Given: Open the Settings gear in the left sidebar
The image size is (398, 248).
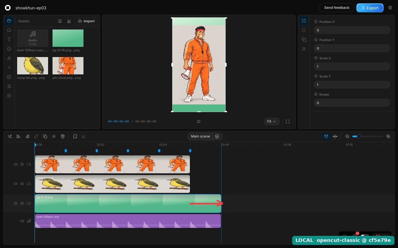Looking at the screenshot, I should [x=9, y=96].
